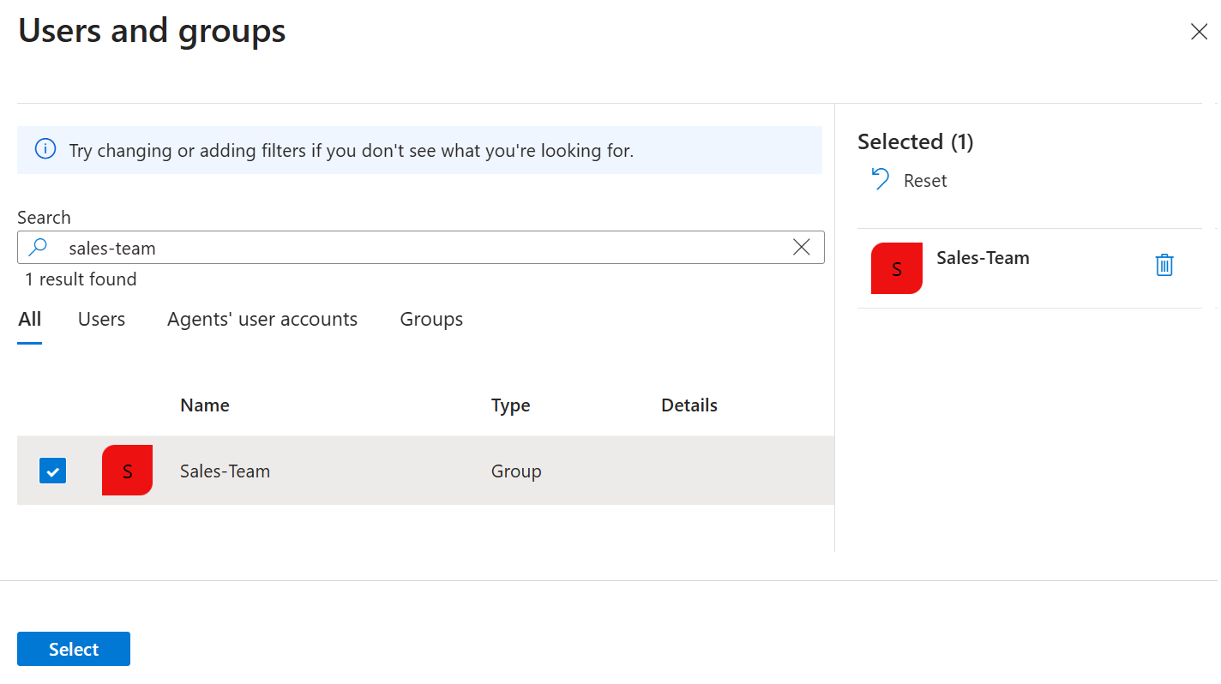Image resolution: width=1221 pixels, height=684 pixels.
Task: Click the Users and groups title
Action: 152,32
